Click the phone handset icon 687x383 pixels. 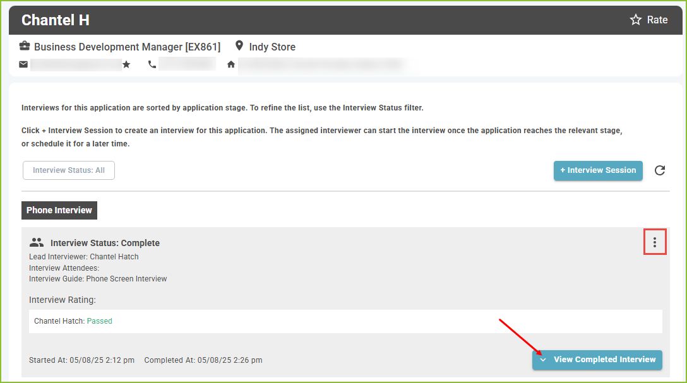click(x=152, y=64)
